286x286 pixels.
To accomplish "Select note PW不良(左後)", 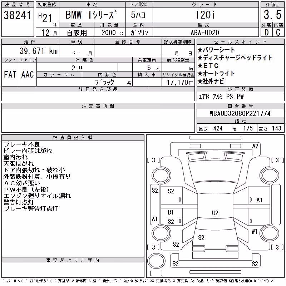I will pyautogui.click(x=26, y=189).
